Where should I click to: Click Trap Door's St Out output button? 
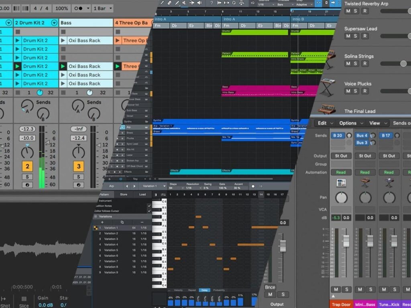341,156
